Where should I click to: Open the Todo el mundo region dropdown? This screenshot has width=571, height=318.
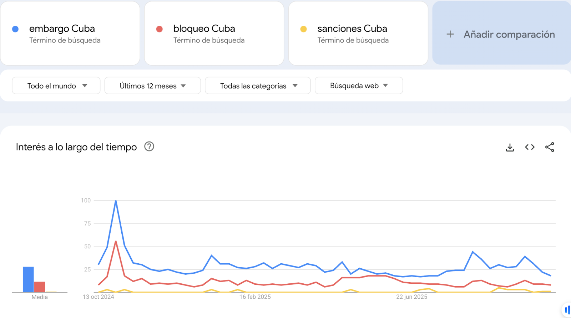pyautogui.click(x=56, y=86)
